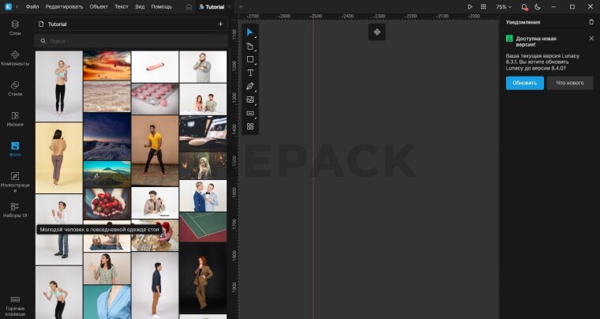Select the Rectangle shape tool

point(250,59)
